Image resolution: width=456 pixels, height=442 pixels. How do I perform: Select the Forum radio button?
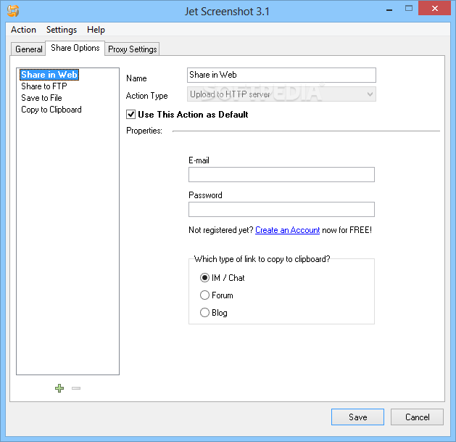pyautogui.click(x=204, y=295)
